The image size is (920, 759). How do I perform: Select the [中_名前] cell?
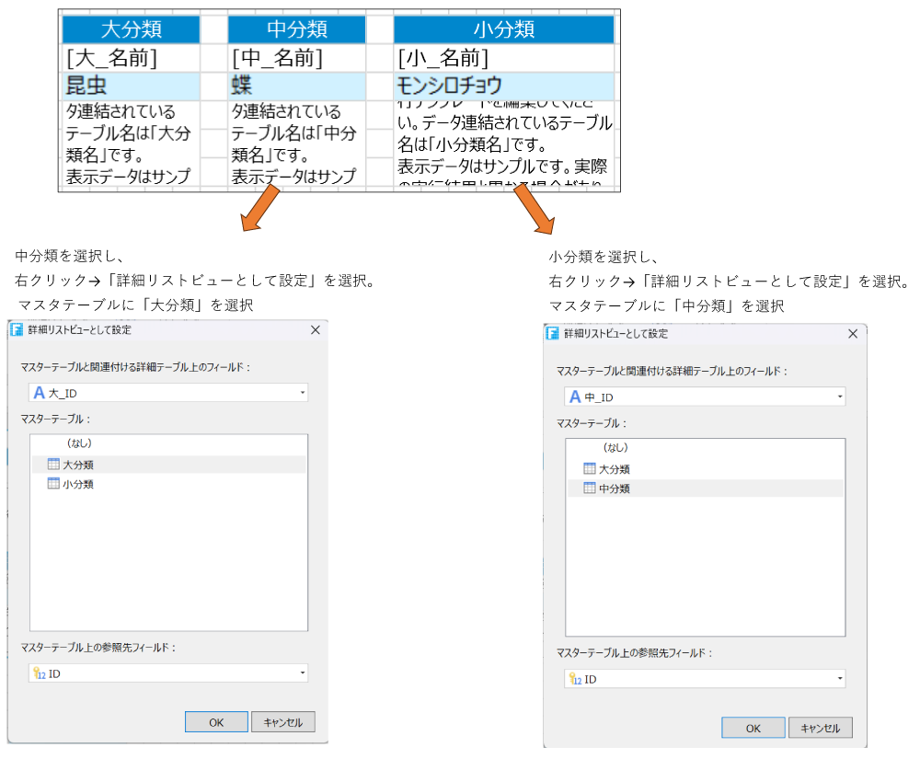tap(297, 58)
